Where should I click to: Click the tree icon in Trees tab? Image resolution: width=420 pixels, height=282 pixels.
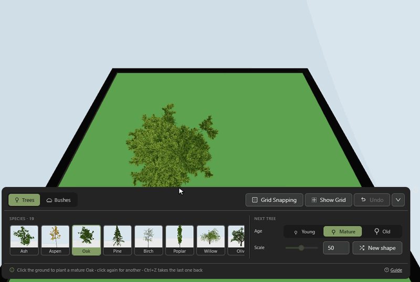(17, 200)
